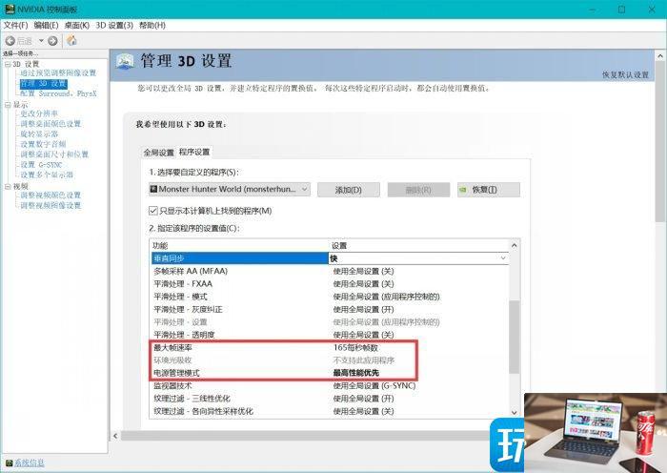Open 调整桌面尺寸和位置 in the tree
Screen dimensions: 667x473
click(x=54, y=154)
